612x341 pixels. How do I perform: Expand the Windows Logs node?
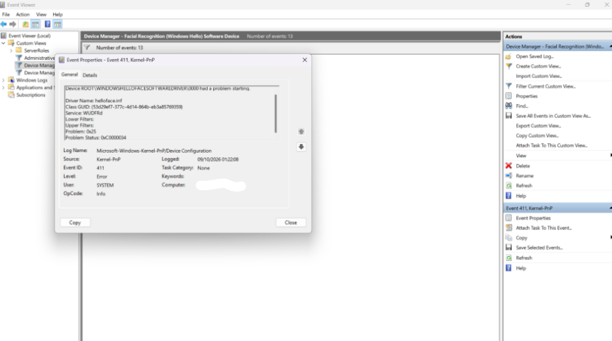click(3, 80)
